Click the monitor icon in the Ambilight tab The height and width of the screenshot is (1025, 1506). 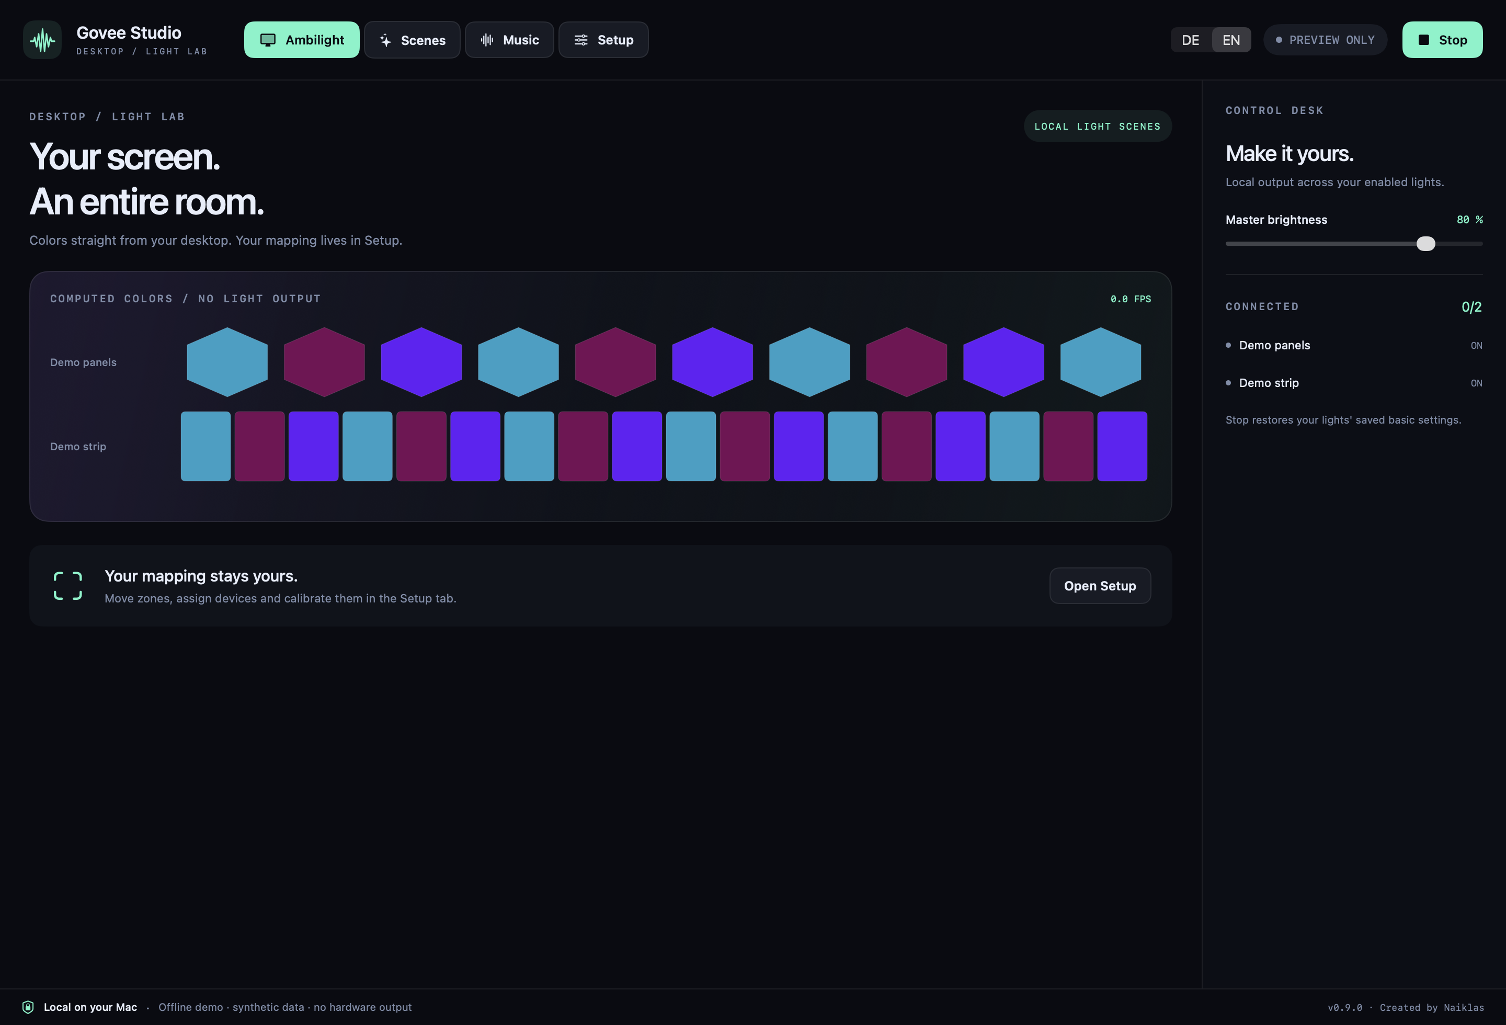pos(268,40)
